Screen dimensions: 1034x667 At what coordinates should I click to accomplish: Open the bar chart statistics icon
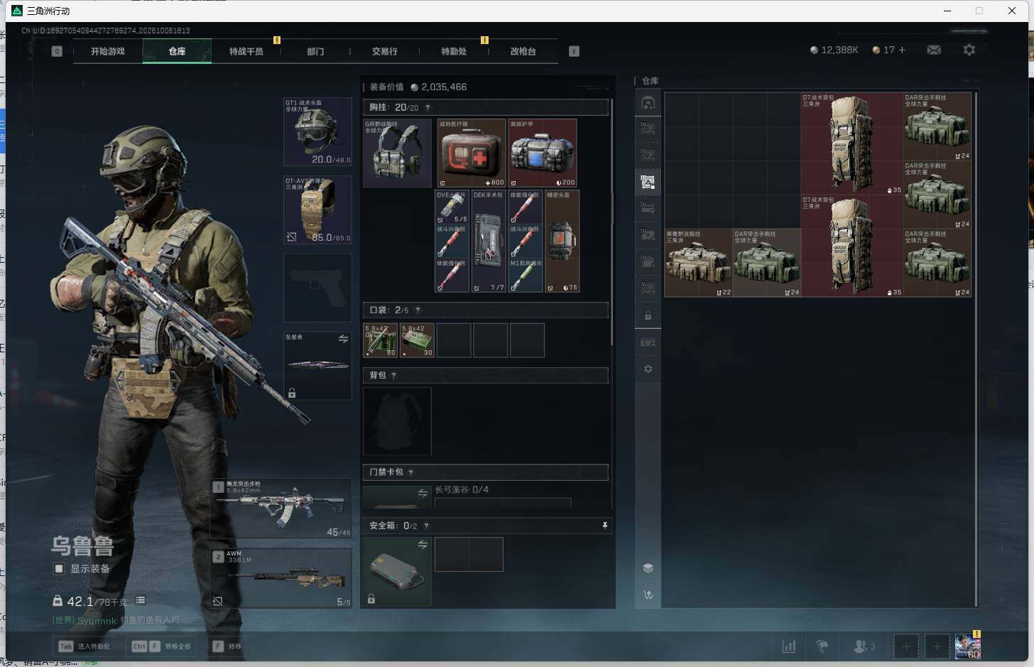[789, 646]
